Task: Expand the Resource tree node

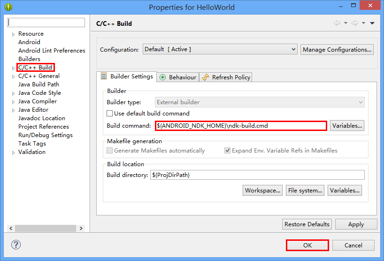Action: (x=13, y=34)
